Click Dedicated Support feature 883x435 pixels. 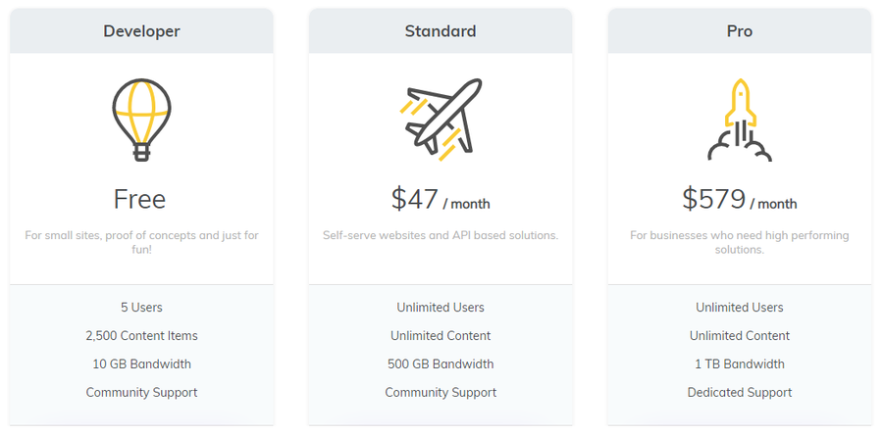pos(740,393)
